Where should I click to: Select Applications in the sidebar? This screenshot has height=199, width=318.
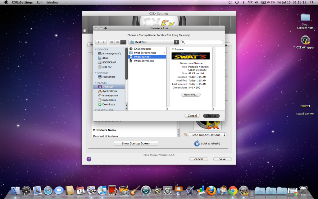(x=109, y=91)
